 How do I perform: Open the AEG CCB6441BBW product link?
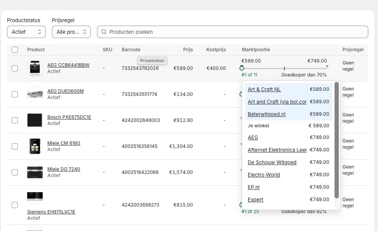click(x=68, y=65)
